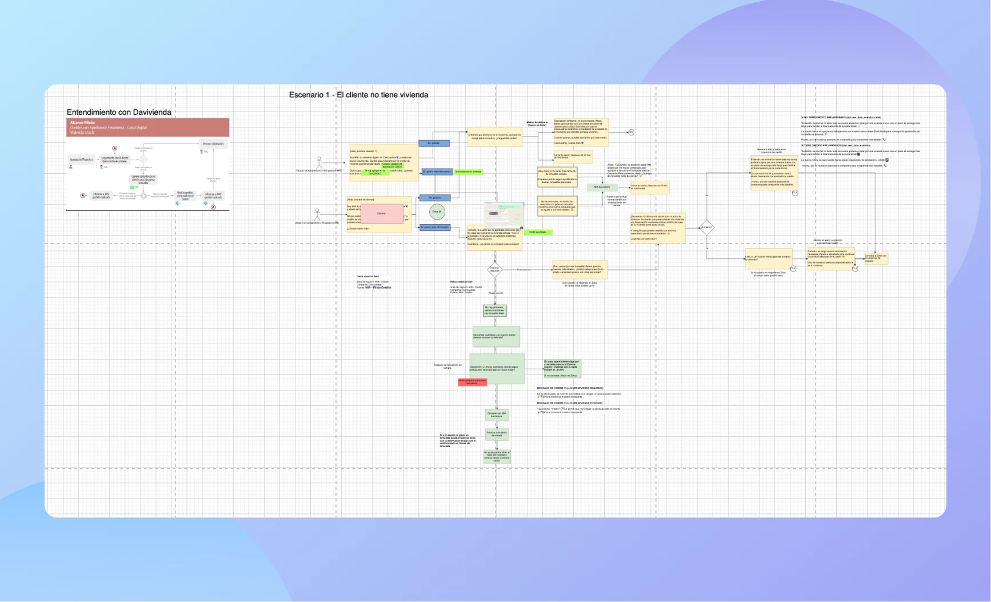Click the "¿Lo tiene?" decision diamond
Viewport: 991px width, 602px height.
click(x=706, y=228)
